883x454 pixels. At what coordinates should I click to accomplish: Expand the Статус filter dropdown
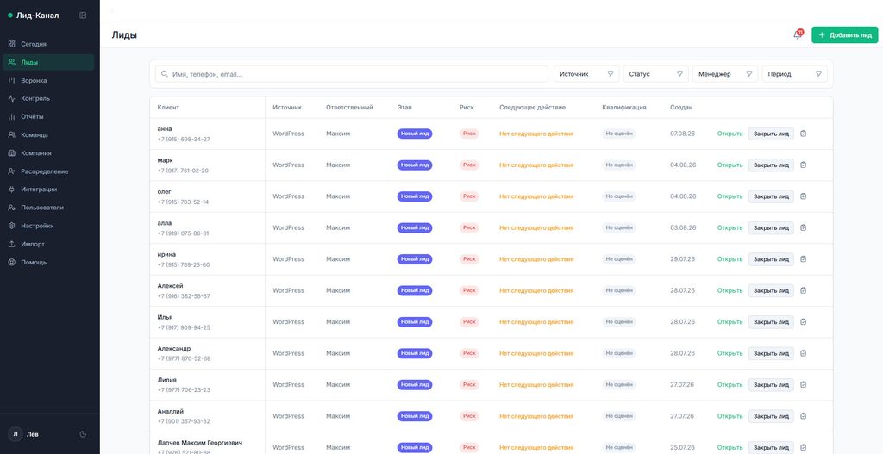[x=655, y=74]
